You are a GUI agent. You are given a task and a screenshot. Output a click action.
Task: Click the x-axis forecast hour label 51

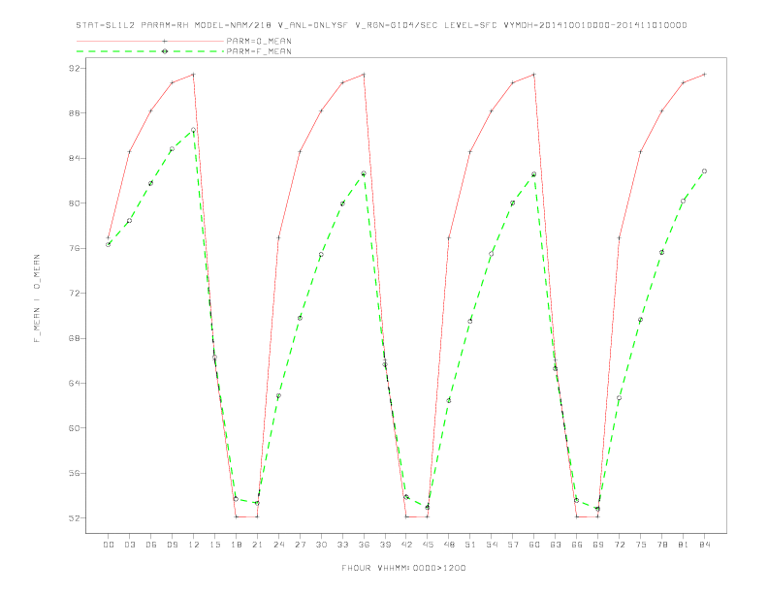470,545
